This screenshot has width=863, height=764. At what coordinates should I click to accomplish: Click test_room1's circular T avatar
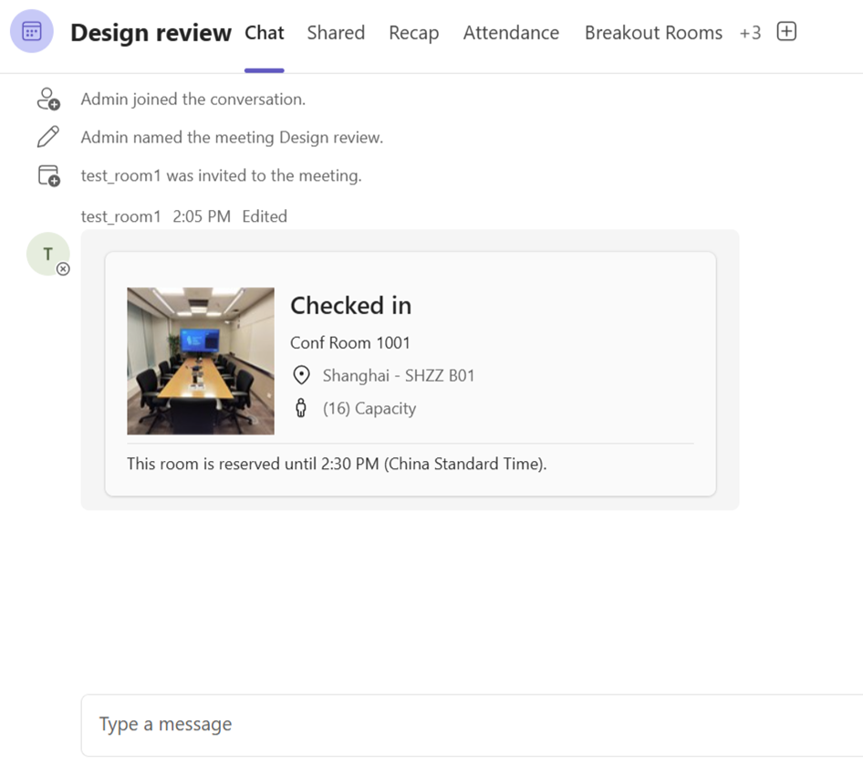47,254
